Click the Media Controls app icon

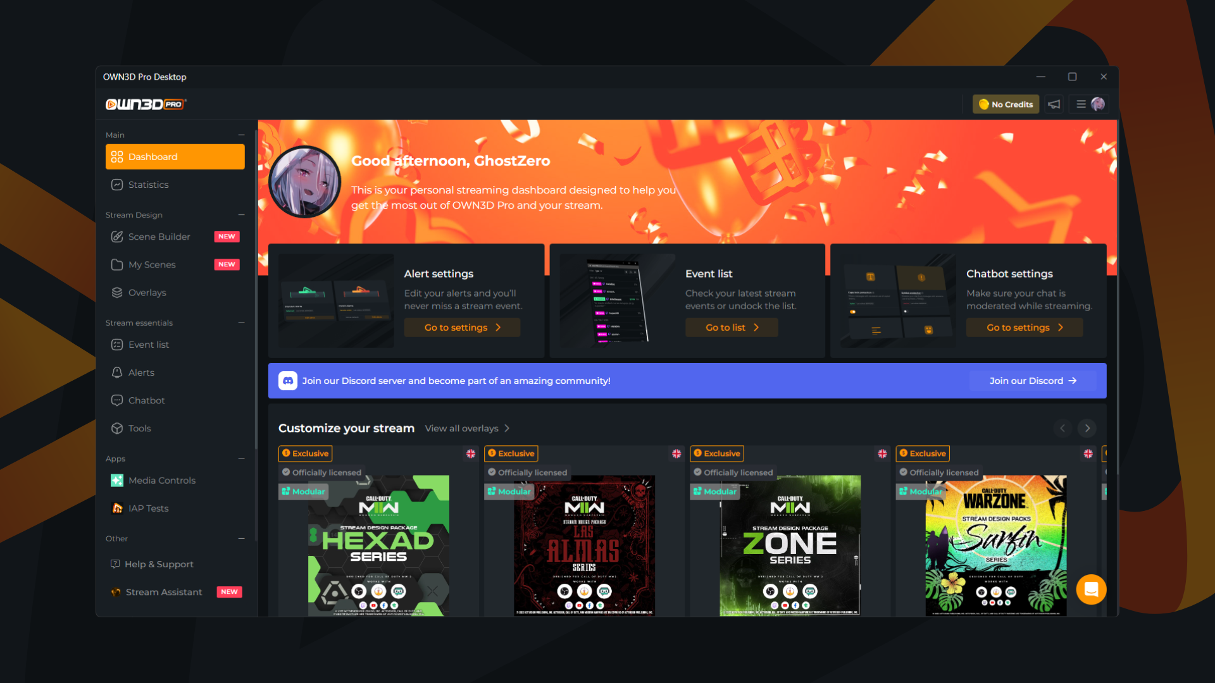click(x=117, y=481)
